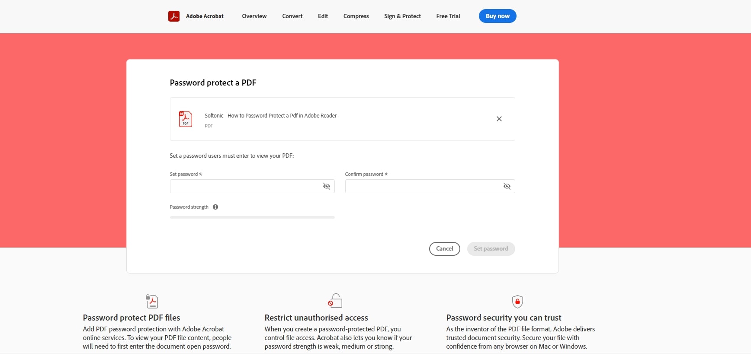Viewport: 751px width, 356px height.
Task: Click the password strength meter bar
Action: (252, 217)
